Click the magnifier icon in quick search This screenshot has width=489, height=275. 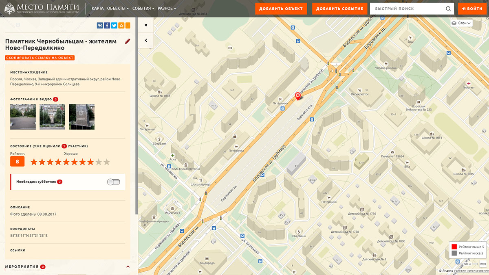(x=448, y=9)
